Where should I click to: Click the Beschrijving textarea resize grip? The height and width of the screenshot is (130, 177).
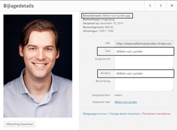[x=172, y=90]
